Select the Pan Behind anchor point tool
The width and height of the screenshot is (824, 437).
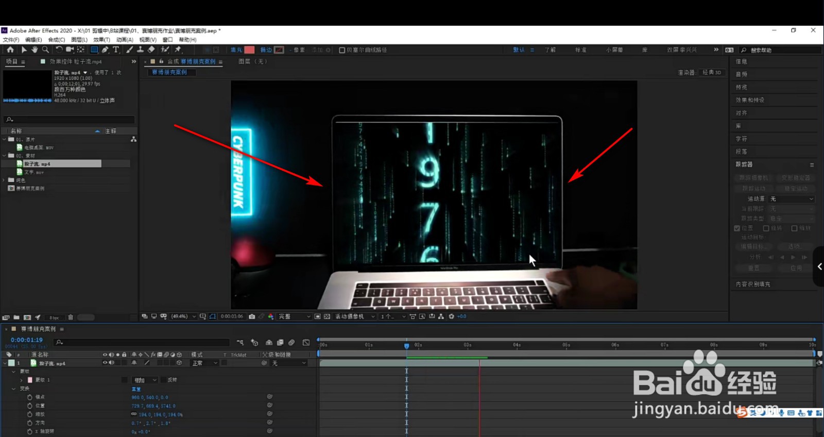pyautogui.click(x=81, y=49)
